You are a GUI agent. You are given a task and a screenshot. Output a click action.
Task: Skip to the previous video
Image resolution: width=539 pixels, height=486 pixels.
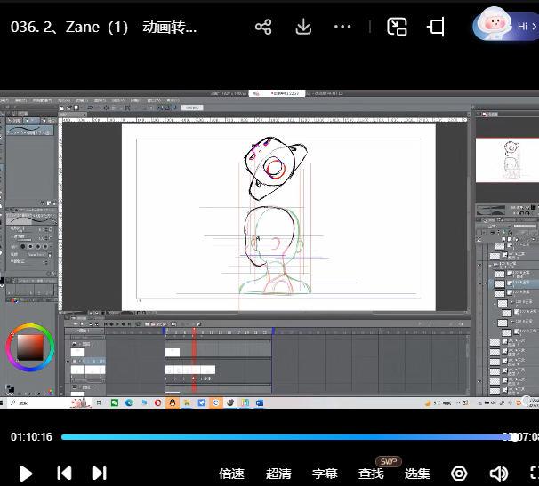(x=64, y=474)
